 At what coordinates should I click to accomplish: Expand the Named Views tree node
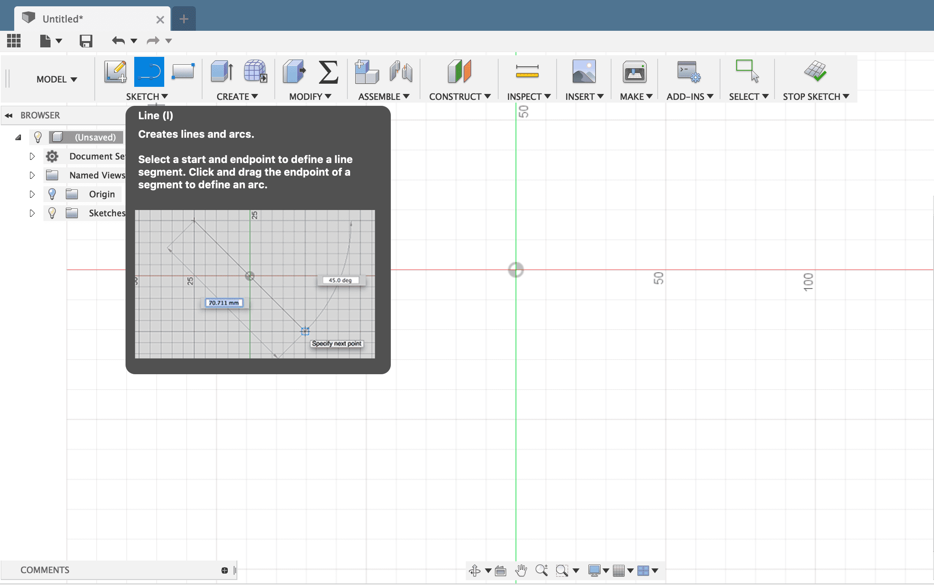pyautogui.click(x=32, y=175)
